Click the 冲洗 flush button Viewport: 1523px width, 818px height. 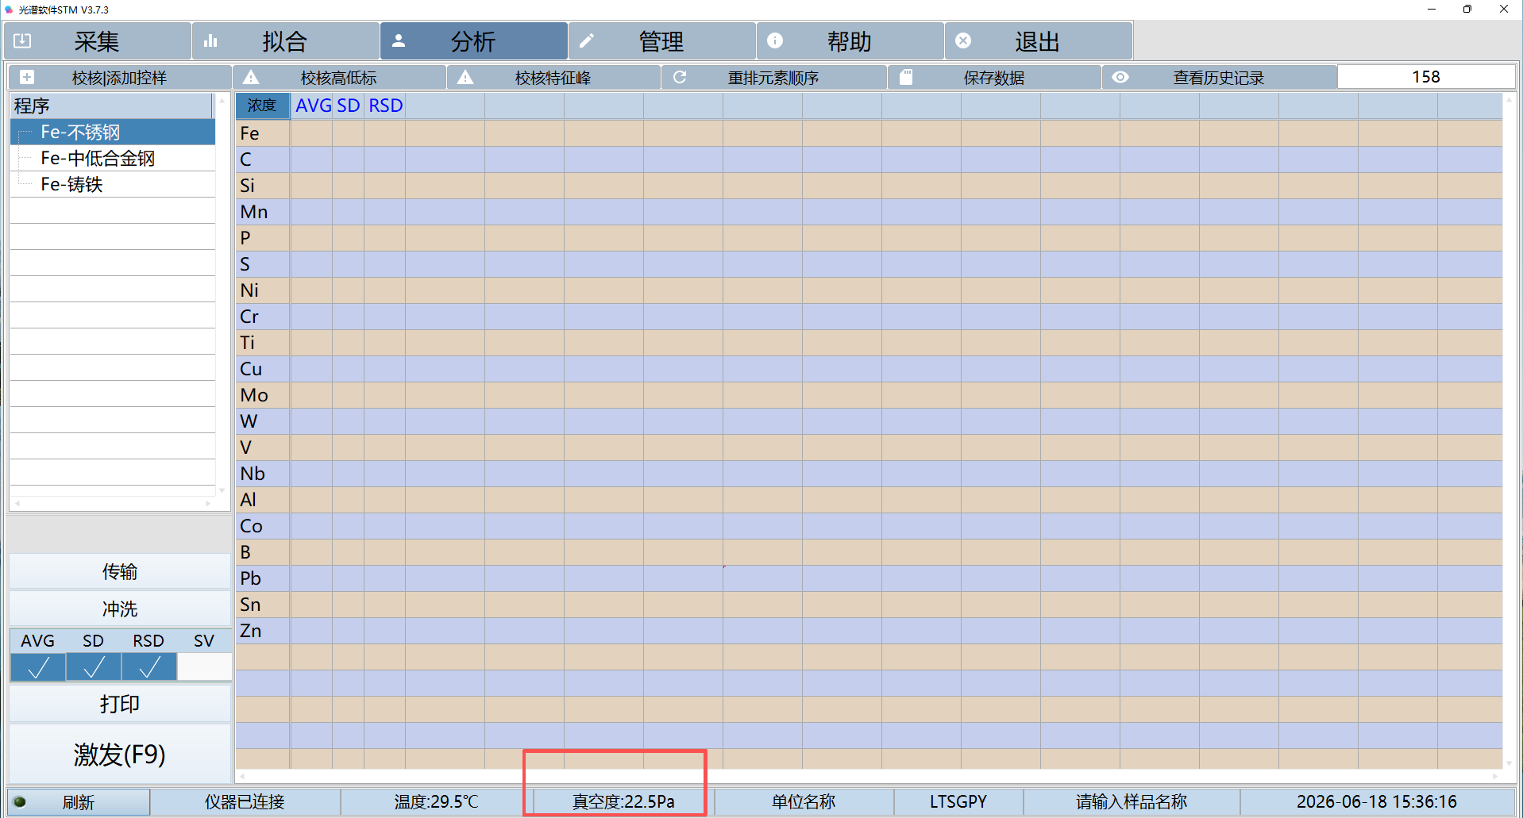[120, 609]
